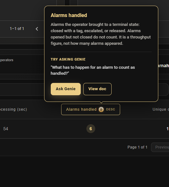Screen dimensions: 169x187
Task: Click the Ask Genie button
Action: 66,89
